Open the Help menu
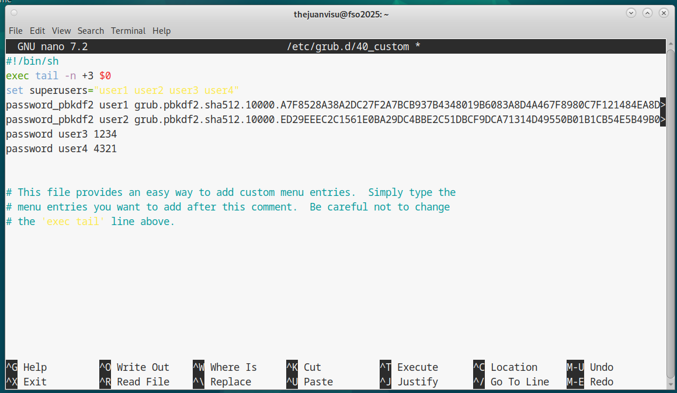677x393 pixels. 162,31
